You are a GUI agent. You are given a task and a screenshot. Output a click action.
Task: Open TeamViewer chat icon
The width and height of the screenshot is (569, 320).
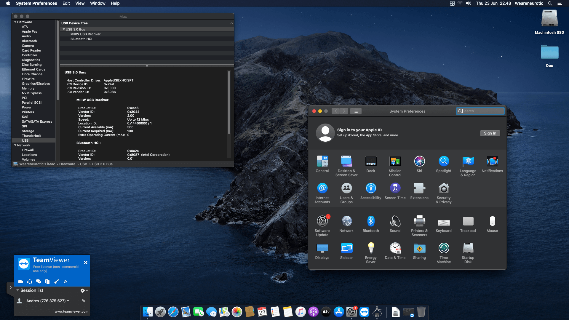click(39, 282)
